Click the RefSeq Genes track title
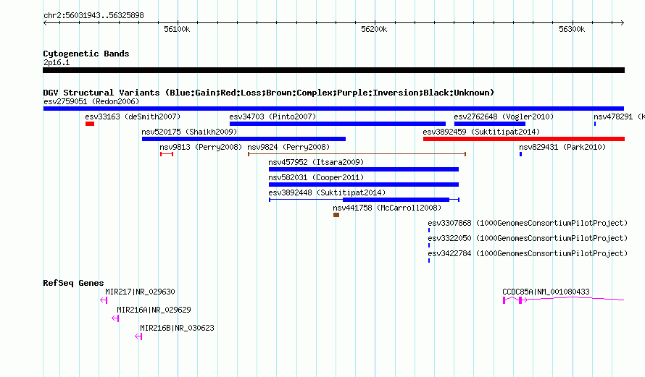Image resolution: width=645 pixels, height=377 pixels. click(73, 282)
